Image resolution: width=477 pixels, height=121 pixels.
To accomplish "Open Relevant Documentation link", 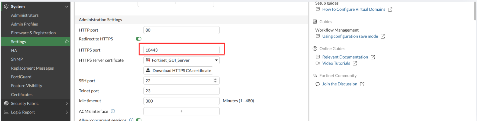I will pos(345,57).
